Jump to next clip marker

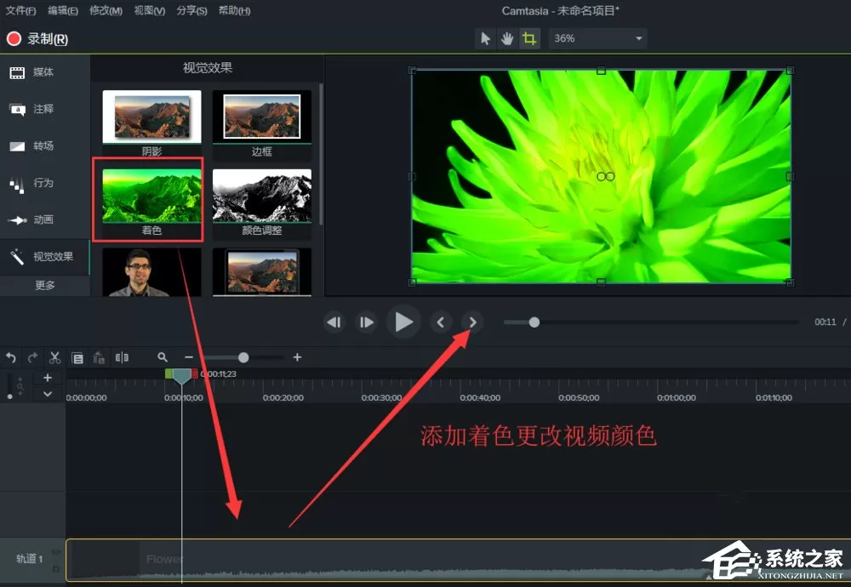(x=472, y=322)
